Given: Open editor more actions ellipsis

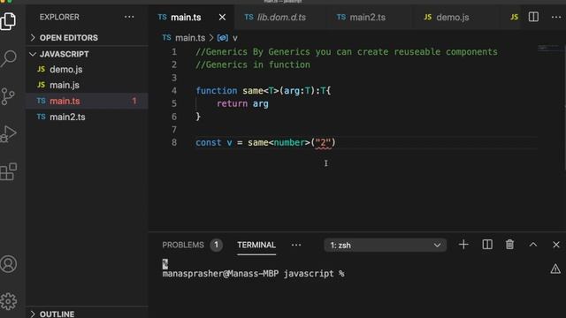Looking at the screenshot, I should (x=556, y=17).
